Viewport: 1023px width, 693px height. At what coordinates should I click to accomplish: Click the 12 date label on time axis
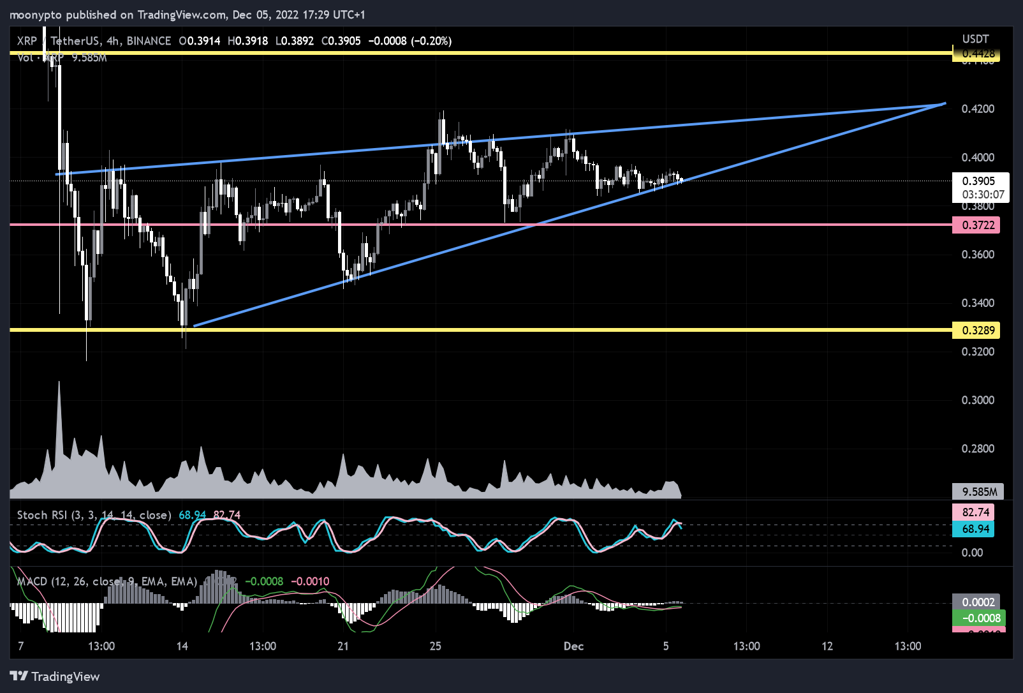click(827, 646)
